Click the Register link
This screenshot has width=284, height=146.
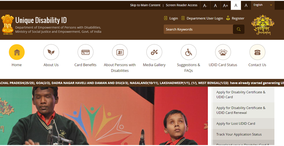tap(238, 18)
